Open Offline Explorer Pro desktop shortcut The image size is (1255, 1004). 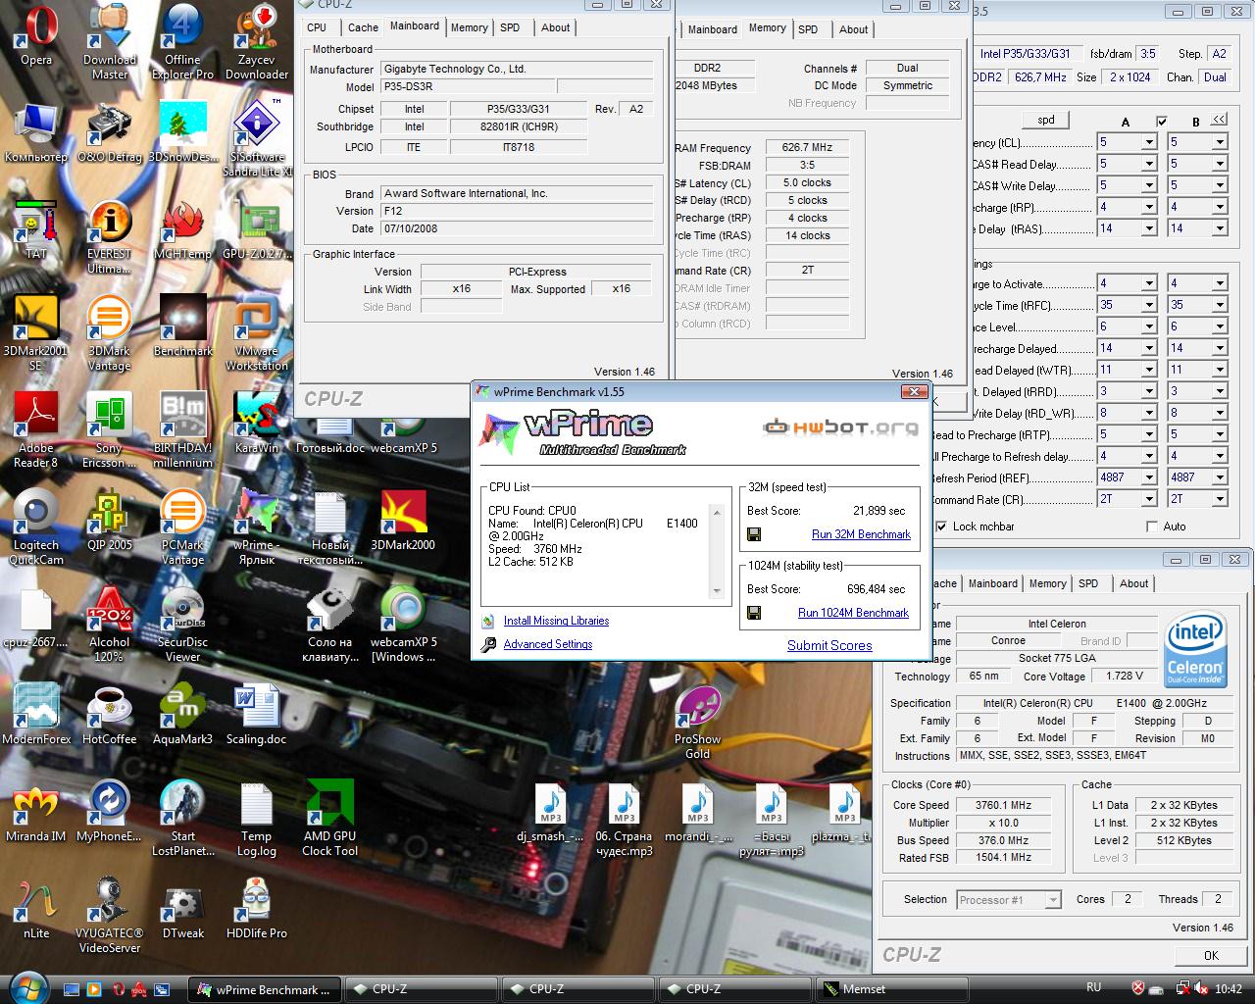tap(182, 41)
